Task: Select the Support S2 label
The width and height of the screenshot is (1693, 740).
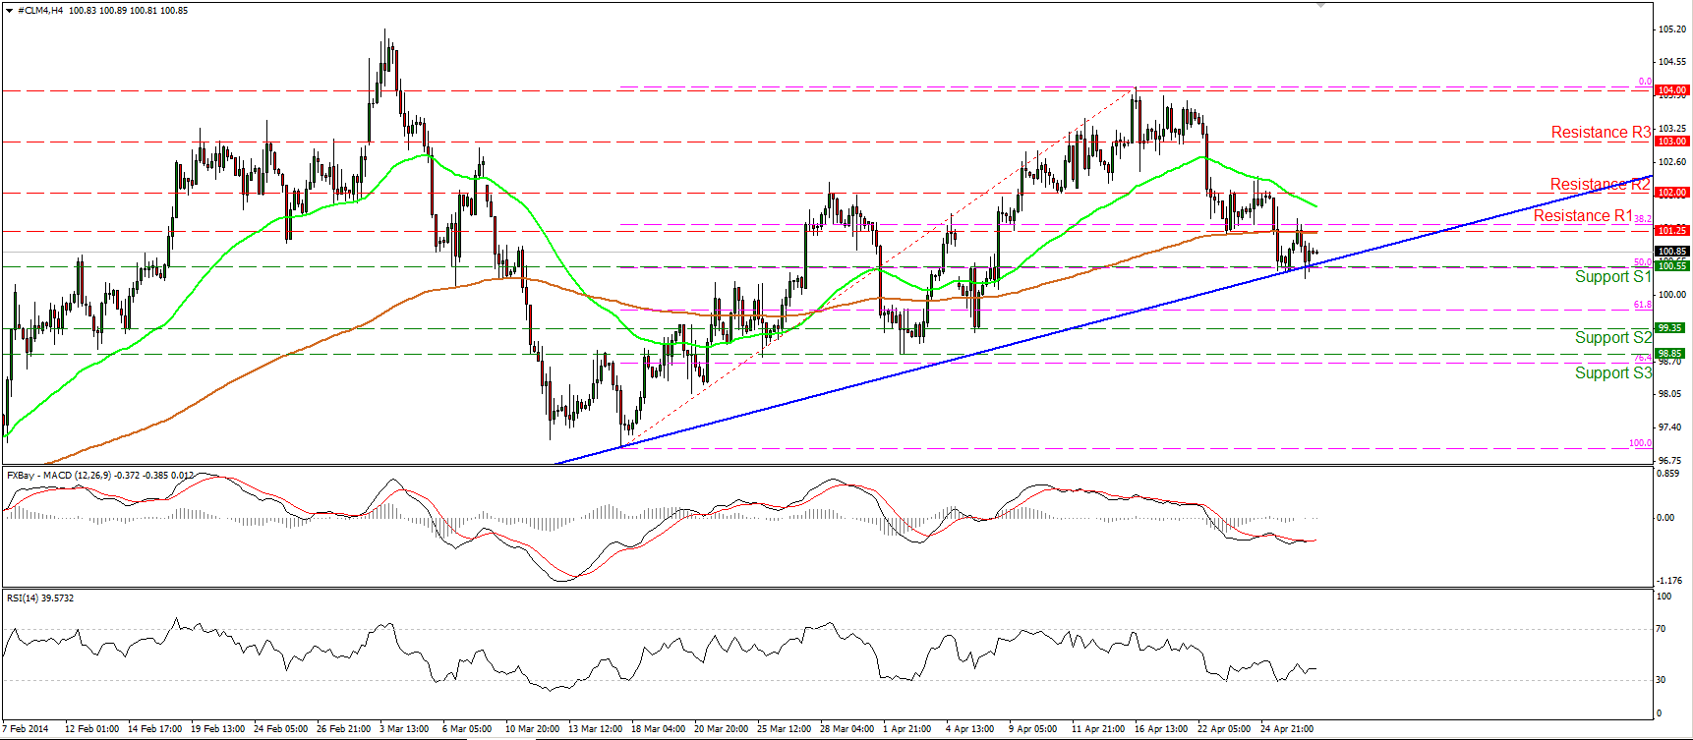Action: pyautogui.click(x=1612, y=337)
